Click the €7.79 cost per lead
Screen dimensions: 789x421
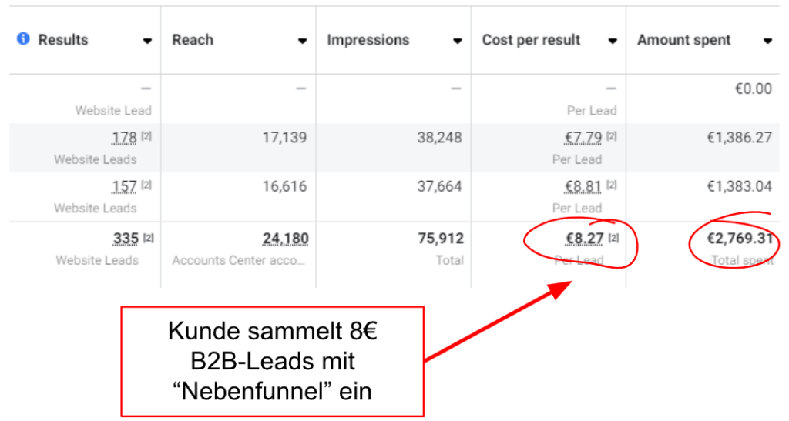tap(583, 138)
